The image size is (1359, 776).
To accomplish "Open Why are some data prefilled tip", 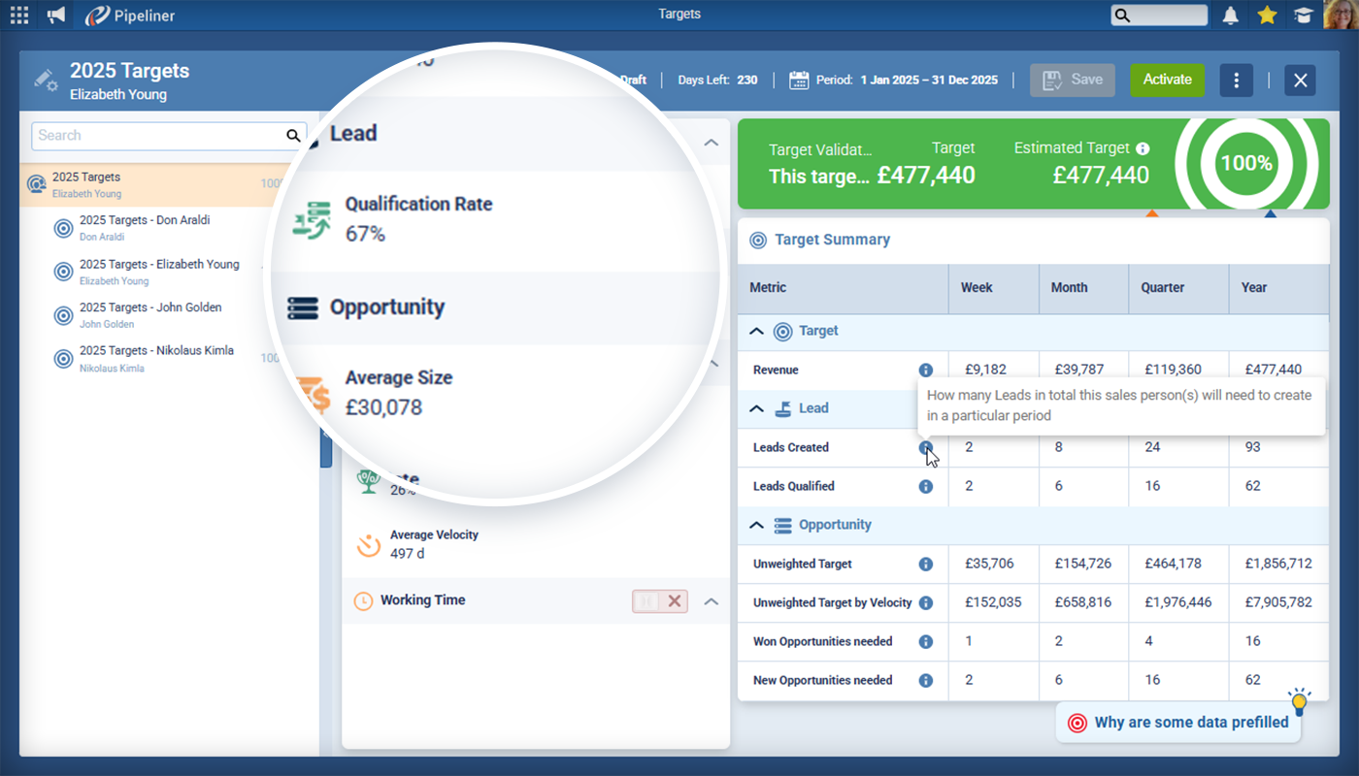I will click(1181, 722).
